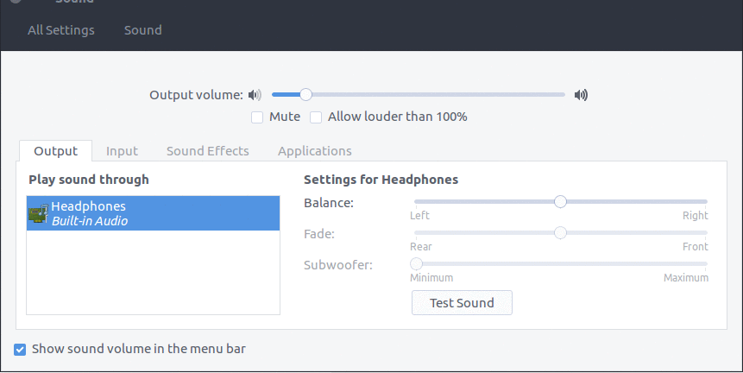Click the Minimum subwoofer label

(431, 278)
